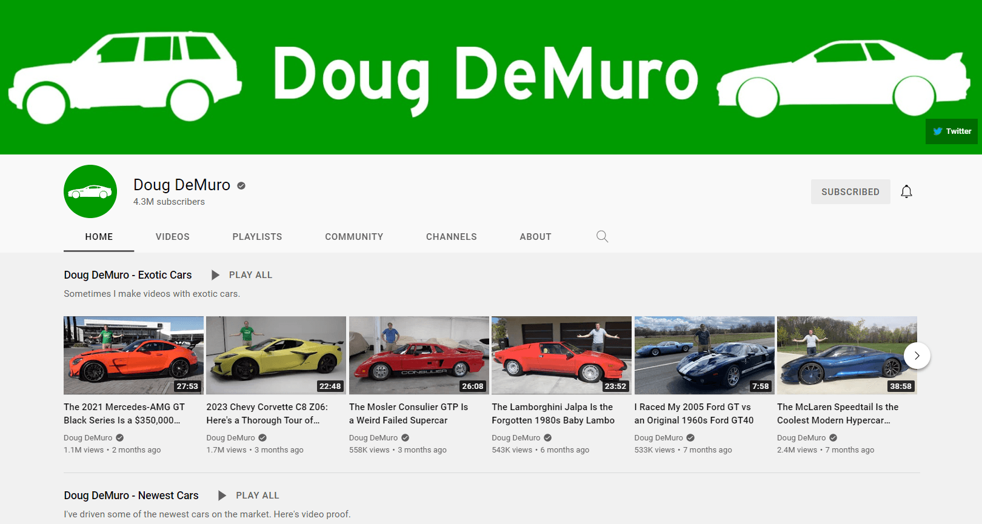Click verified badge next to channel name
The image size is (982, 524).
241,186
